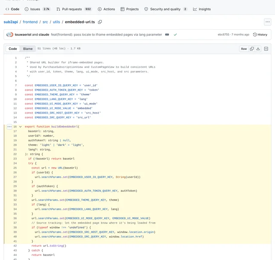The image size is (275, 260).
Task: Click EMBEDDED_SRC_HOST_QUERY_KEY constant on line 13
Action: pyautogui.click(x=57, y=113)
